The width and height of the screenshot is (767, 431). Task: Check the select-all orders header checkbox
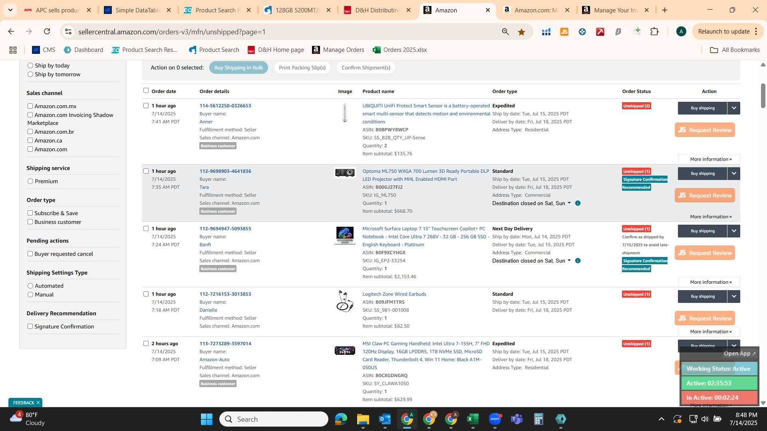[146, 91]
